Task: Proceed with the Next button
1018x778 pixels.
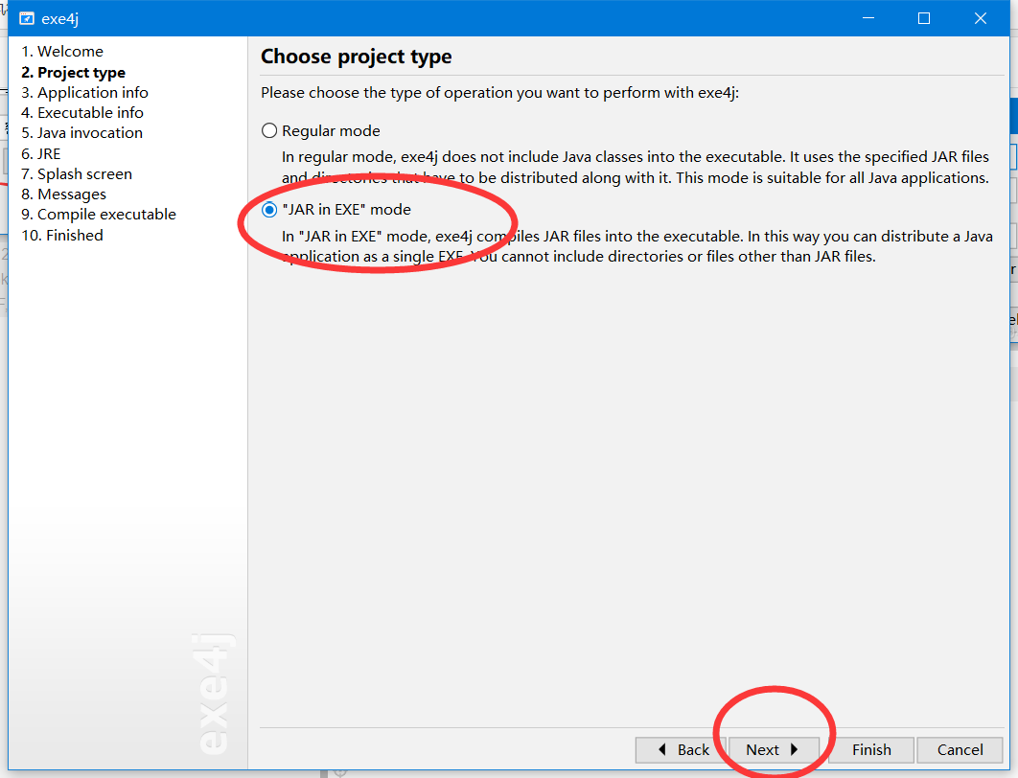Action: [x=774, y=750]
